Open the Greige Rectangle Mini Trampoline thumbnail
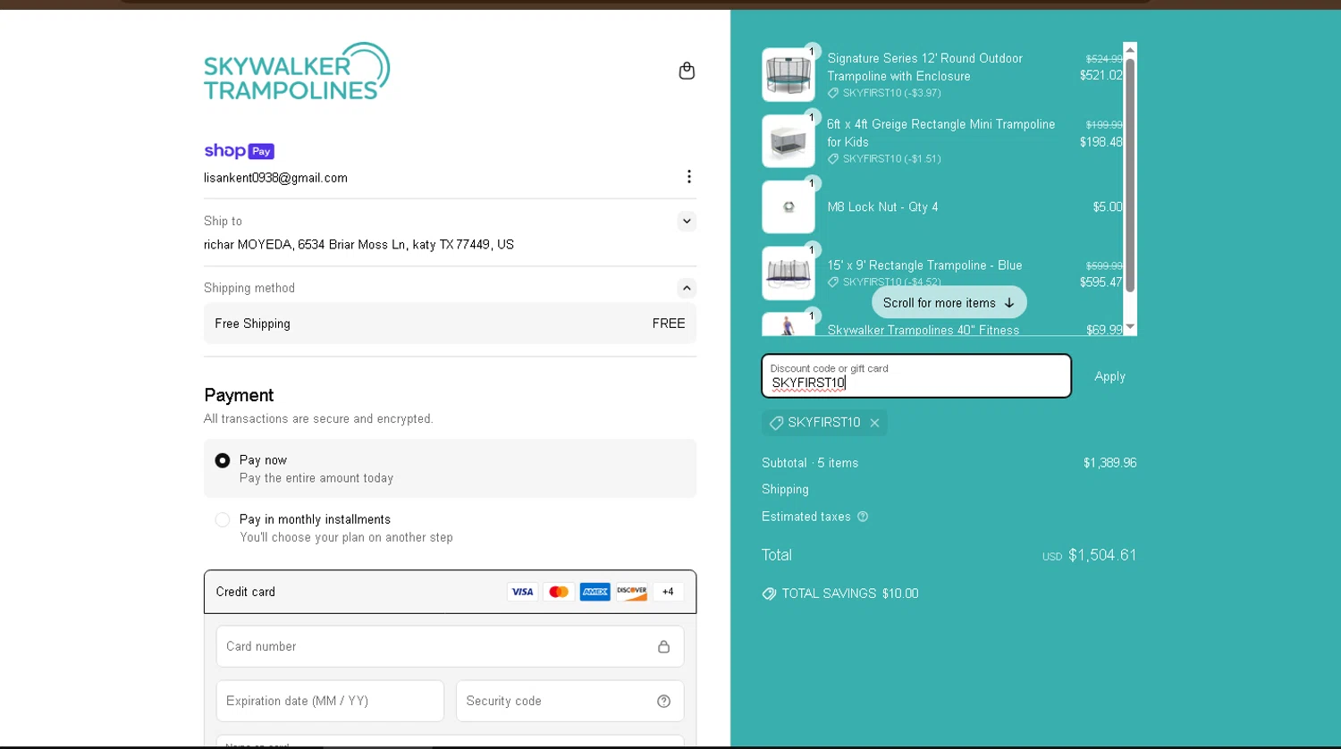This screenshot has width=1341, height=749. click(x=789, y=141)
